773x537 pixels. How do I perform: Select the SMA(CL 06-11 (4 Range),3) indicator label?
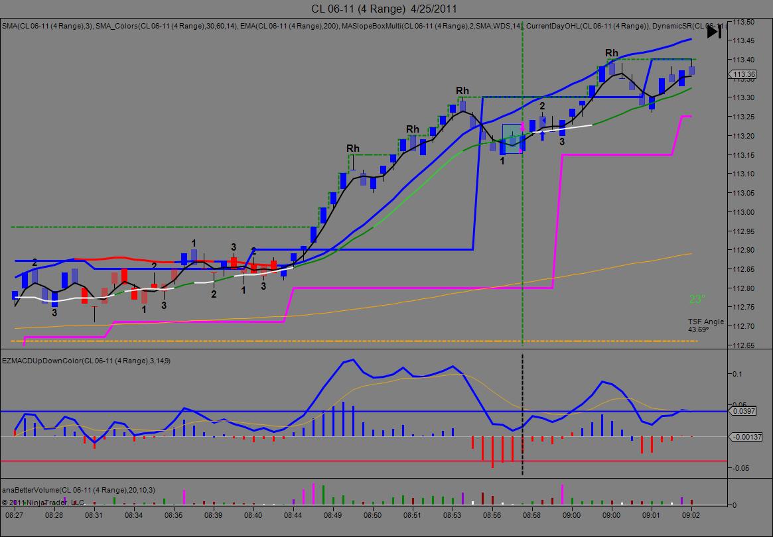click(47, 26)
